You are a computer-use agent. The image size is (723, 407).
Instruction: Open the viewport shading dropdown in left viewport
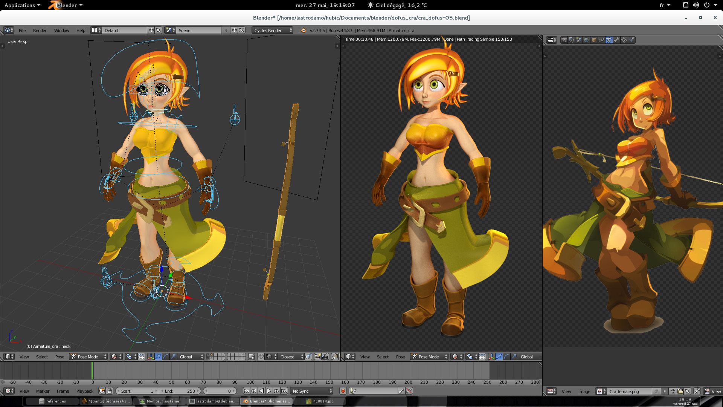pos(116,357)
